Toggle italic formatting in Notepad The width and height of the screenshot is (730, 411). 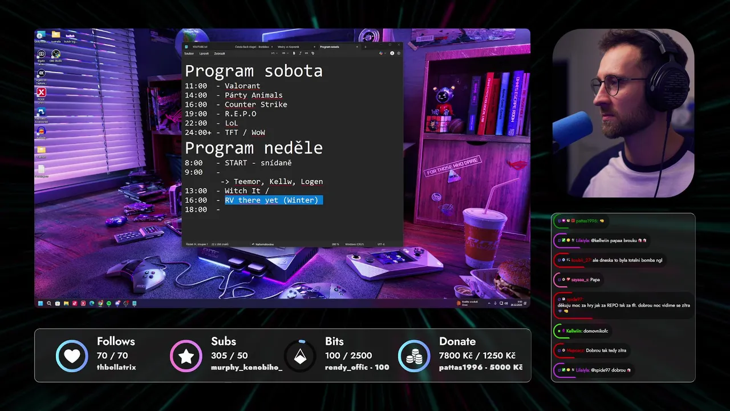click(301, 53)
